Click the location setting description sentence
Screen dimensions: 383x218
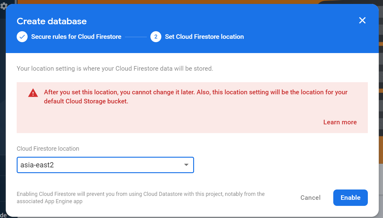115,69
